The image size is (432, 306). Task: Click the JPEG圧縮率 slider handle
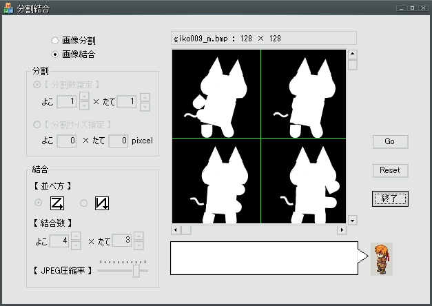click(136, 271)
